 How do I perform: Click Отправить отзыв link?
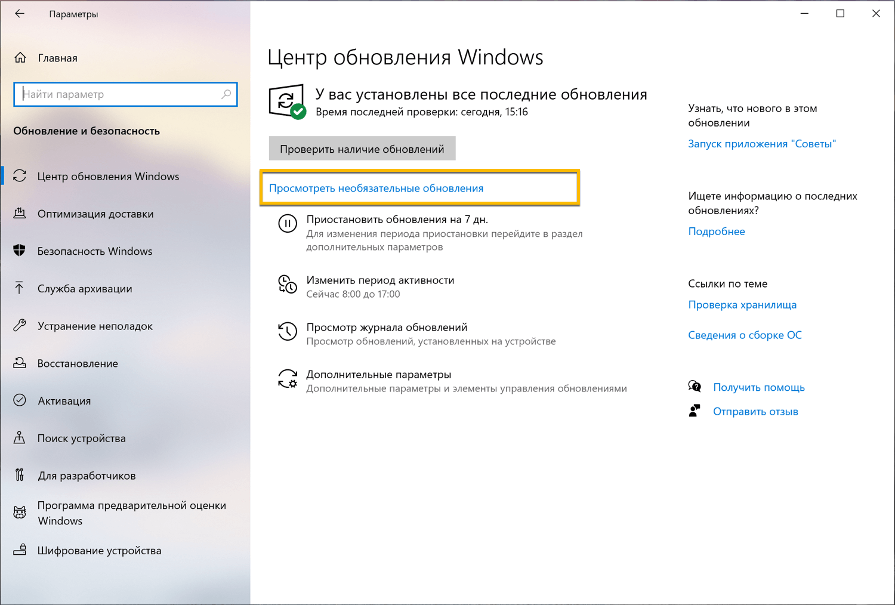click(755, 411)
